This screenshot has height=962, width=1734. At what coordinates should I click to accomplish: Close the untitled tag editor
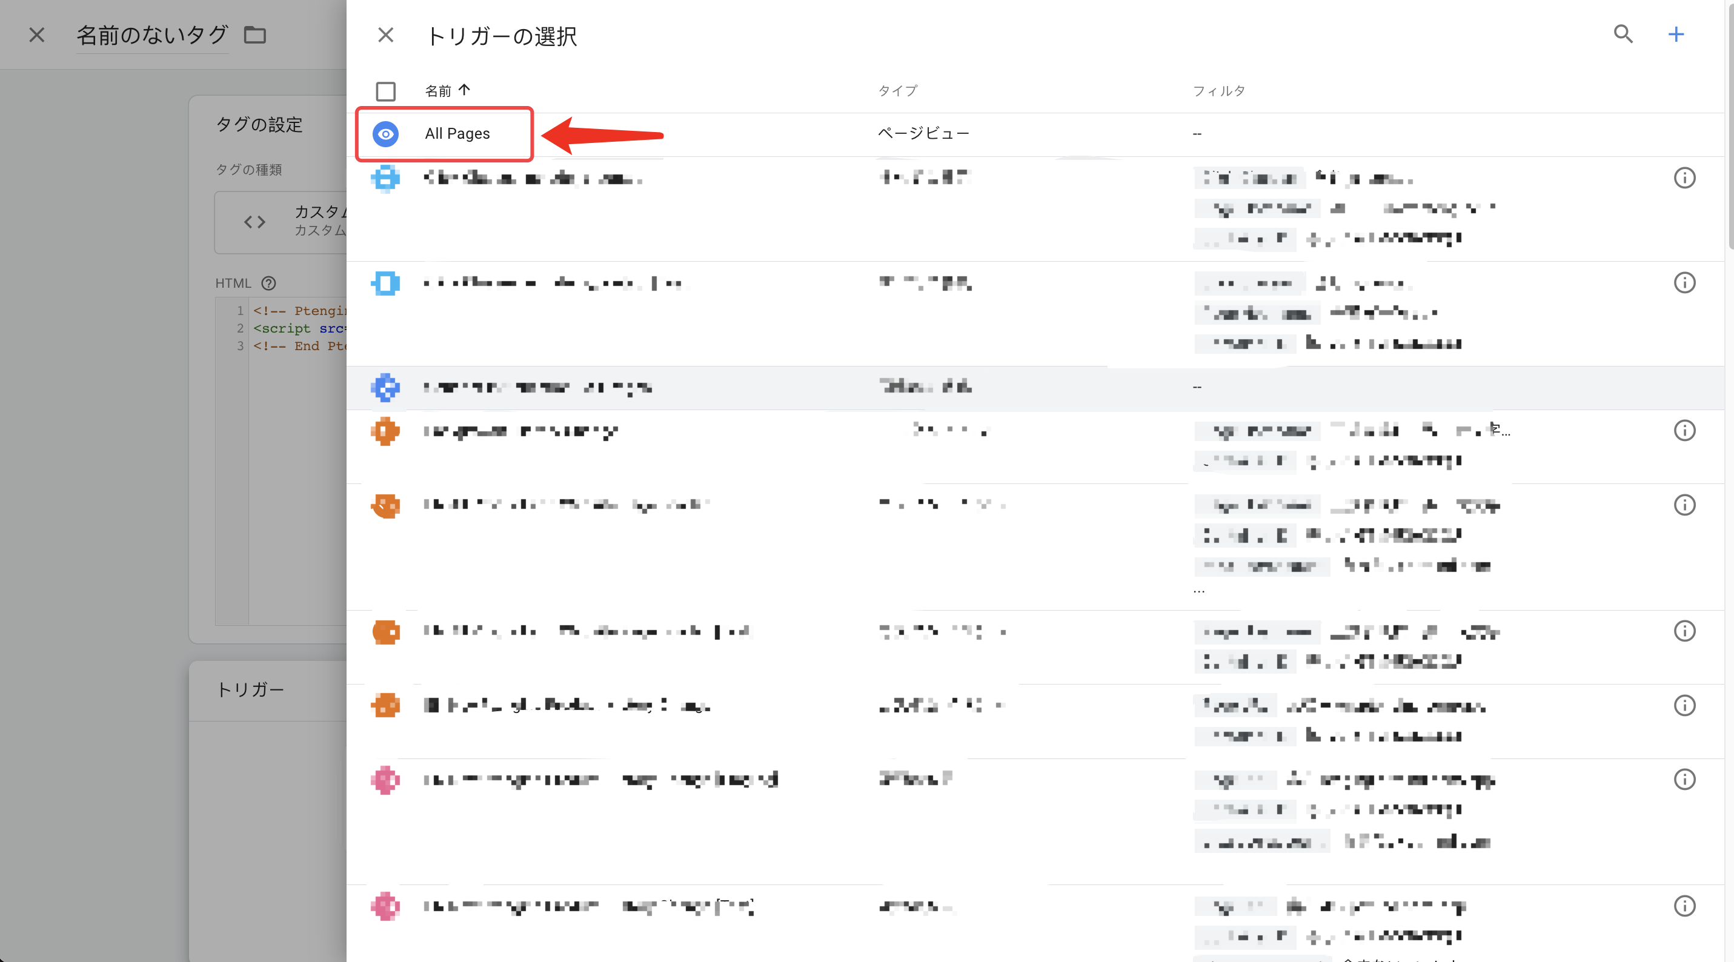point(37,35)
